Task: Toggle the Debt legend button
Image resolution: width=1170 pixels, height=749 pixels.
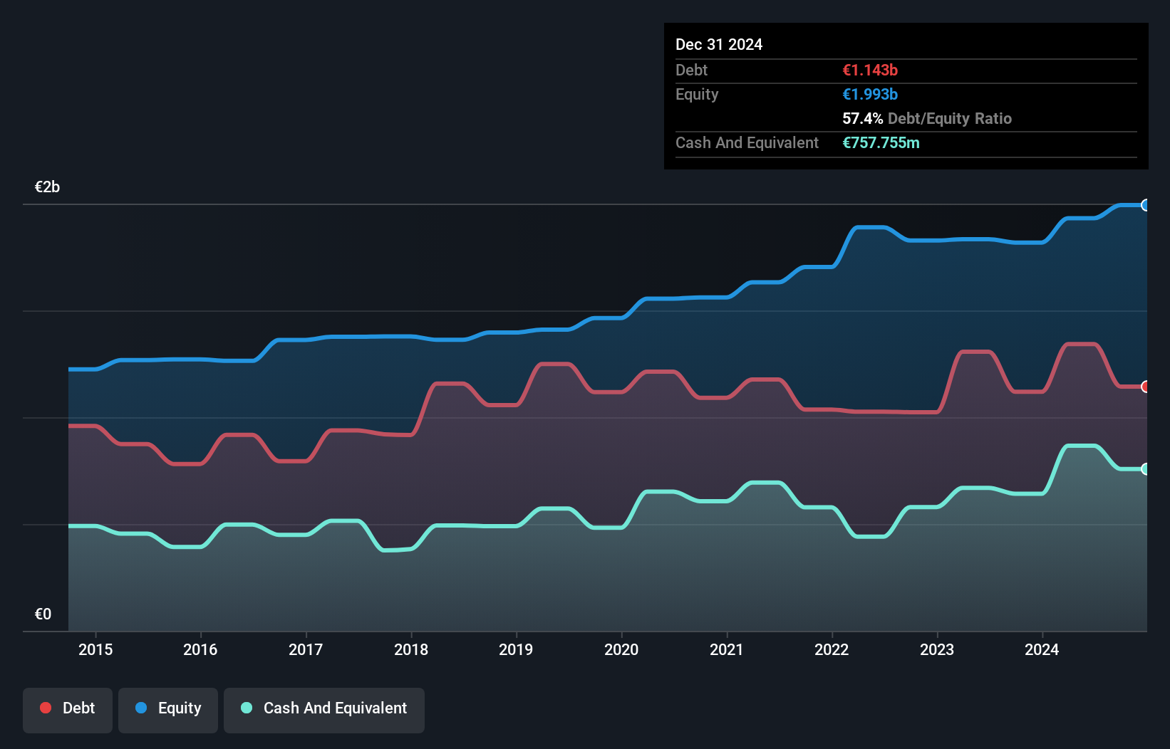Action: coord(68,710)
